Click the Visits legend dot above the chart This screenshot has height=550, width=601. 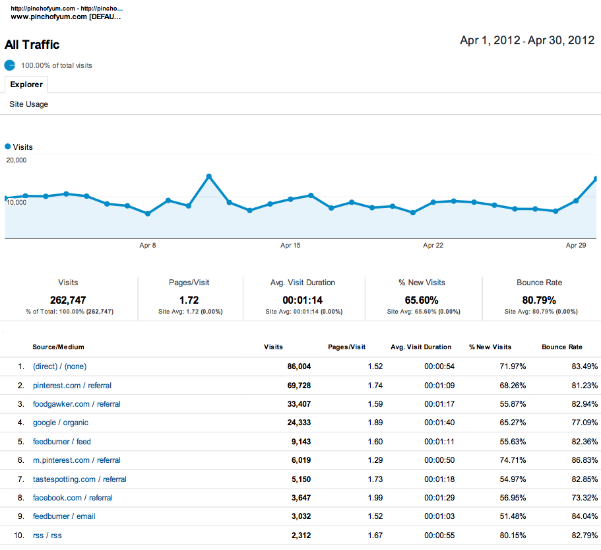click(7, 147)
